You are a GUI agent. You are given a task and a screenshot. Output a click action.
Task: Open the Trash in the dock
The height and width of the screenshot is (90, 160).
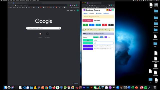point(155,87)
